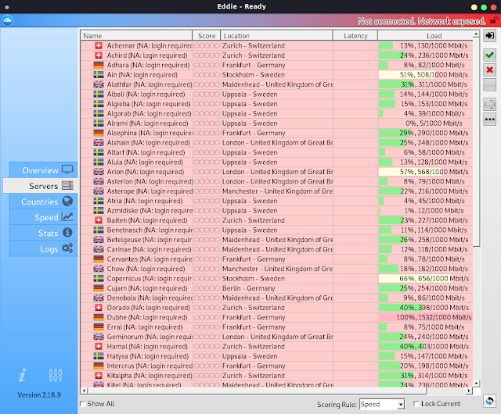501x414 pixels.
Task: Click the Switzerland flag on Achernar row
Action: [99, 45]
